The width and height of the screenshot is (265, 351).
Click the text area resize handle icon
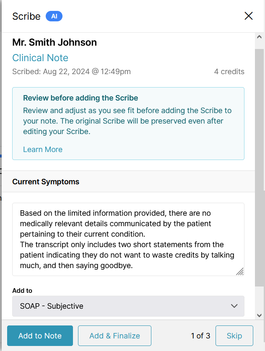pos(240,271)
